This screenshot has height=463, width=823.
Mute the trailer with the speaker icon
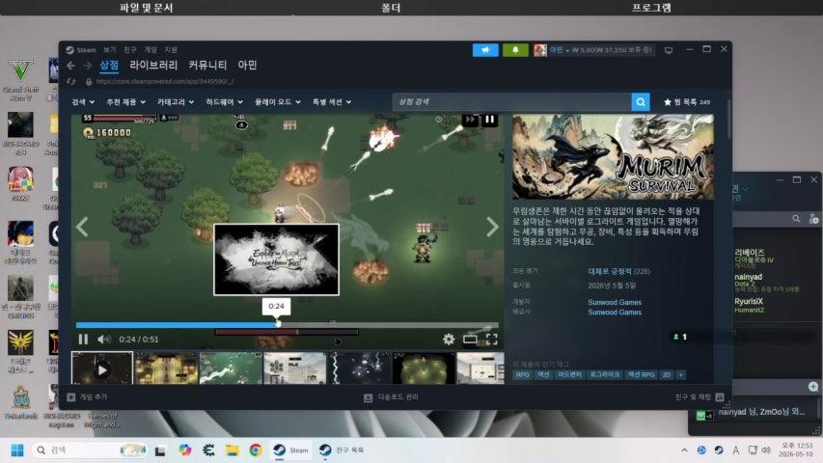pyautogui.click(x=104, y=340)
